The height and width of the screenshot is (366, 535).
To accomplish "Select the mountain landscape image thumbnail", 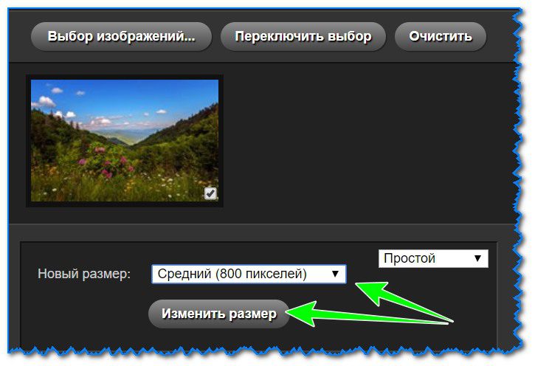I will coord(125,139).
